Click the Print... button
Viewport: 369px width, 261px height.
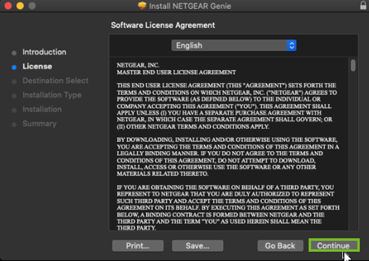(137, 246)
